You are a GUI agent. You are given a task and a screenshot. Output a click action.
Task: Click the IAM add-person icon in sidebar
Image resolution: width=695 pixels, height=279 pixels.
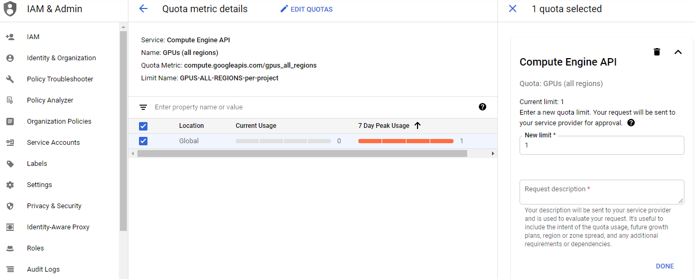point(10,37)
